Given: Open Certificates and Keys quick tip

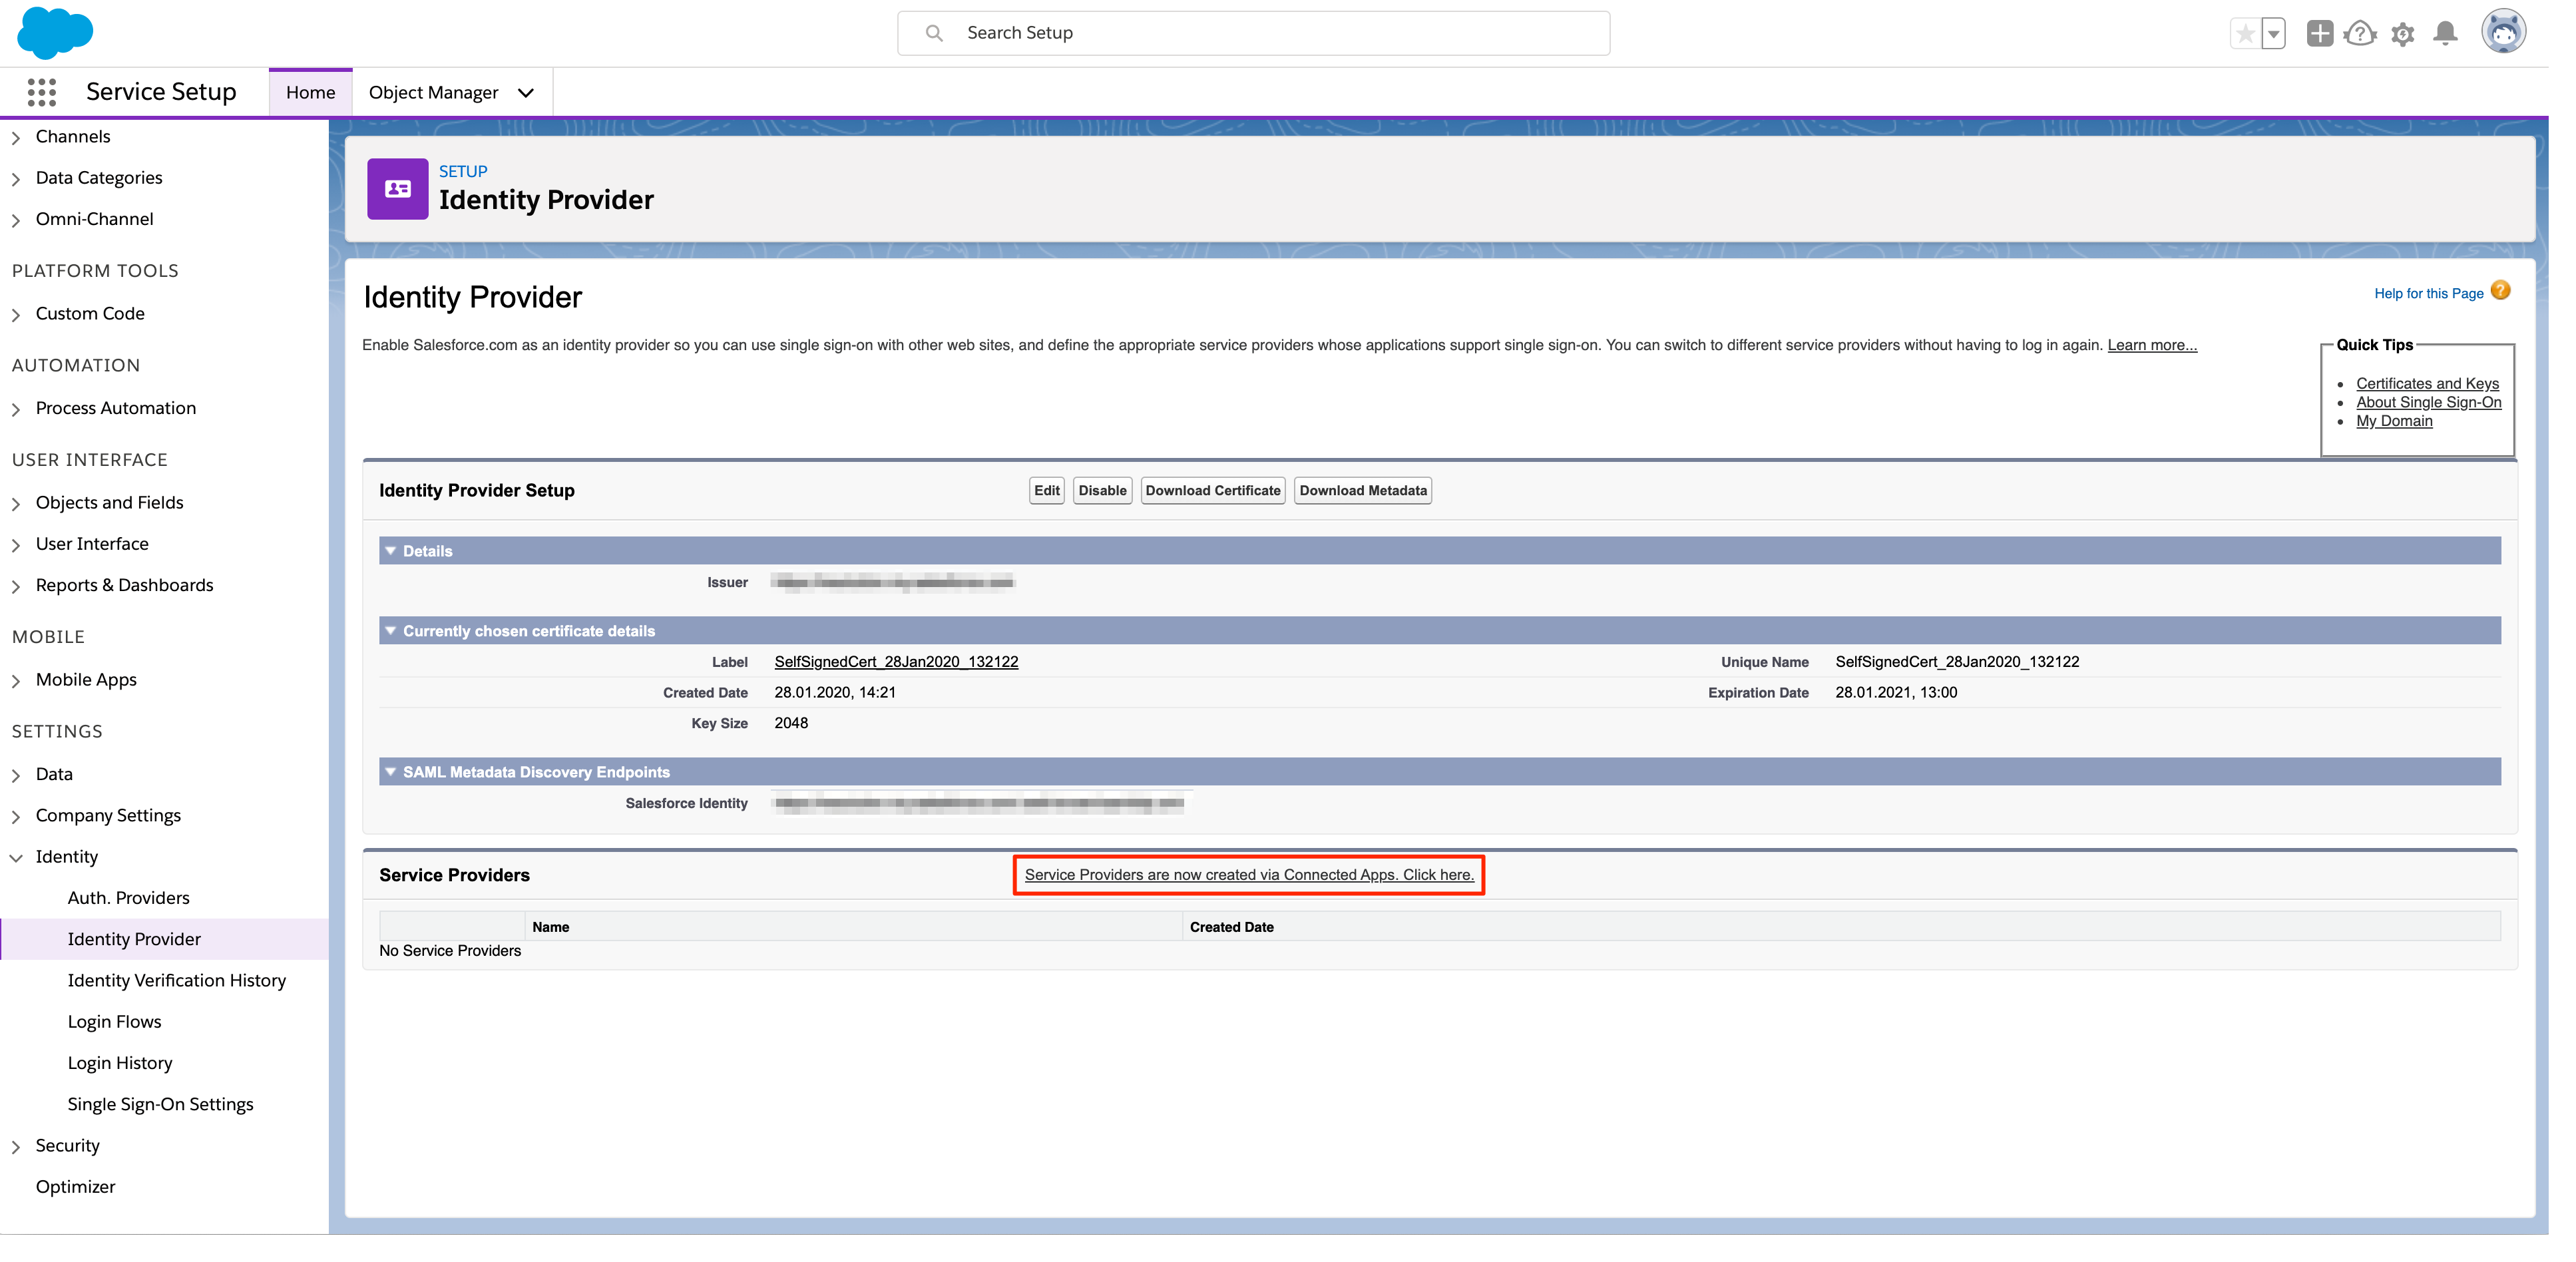Looking at the screenshot, I should tap(2427, 384).
